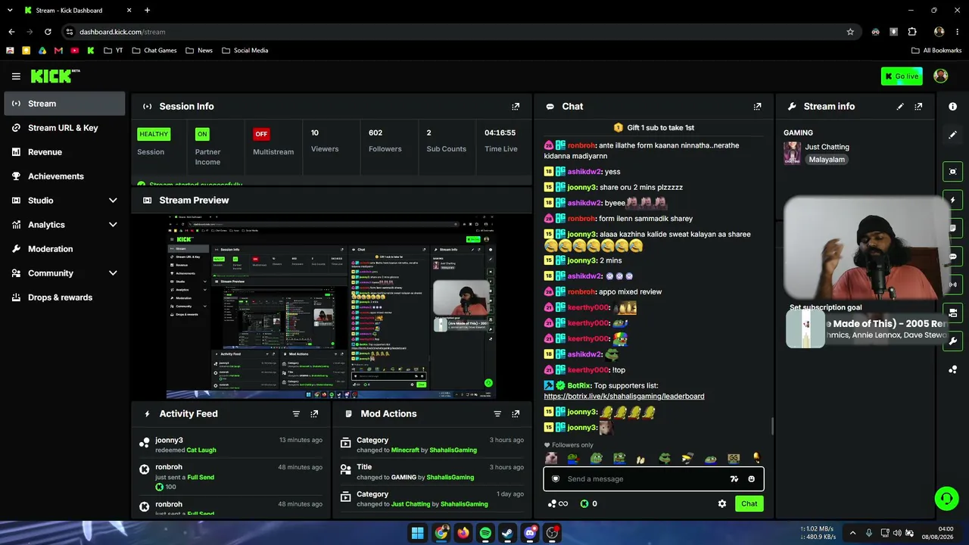Click the Malayalam language tag
Viewport: 969px width, 545px height.
(827, 160)
